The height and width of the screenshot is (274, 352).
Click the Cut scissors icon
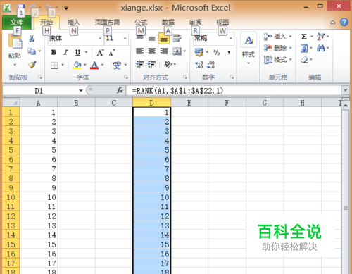(32, 38)
